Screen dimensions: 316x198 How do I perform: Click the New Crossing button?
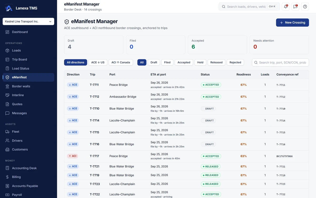(292, 22)
